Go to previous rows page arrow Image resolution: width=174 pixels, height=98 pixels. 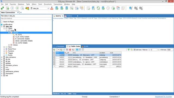(149, 50)
